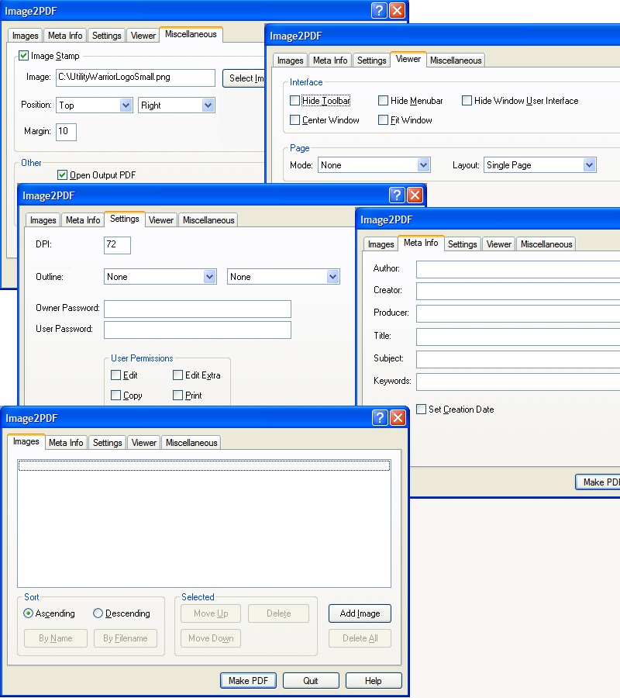
Task: Click the DPI input field
Action: tap(118, 245)
